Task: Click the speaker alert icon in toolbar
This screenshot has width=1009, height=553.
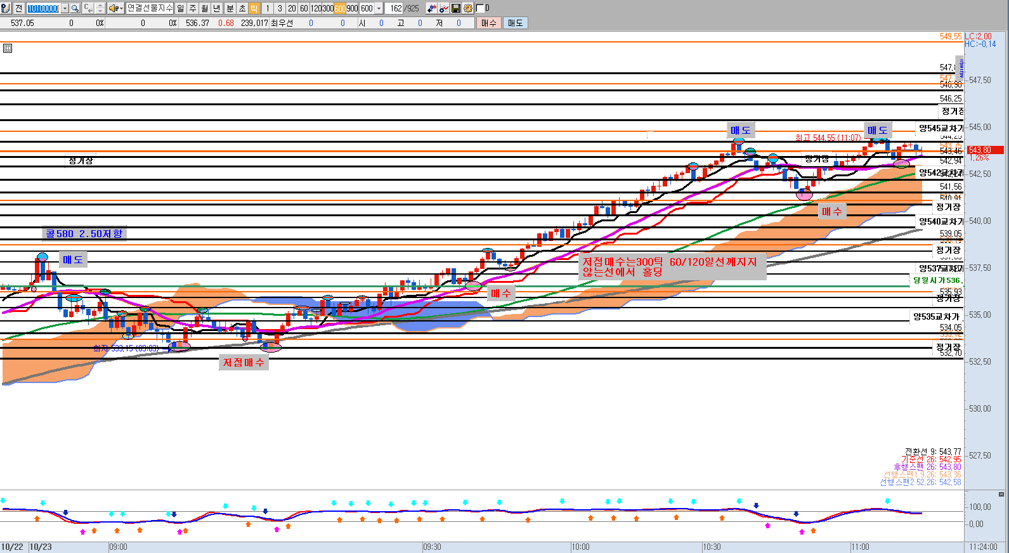Action: coord(115,8)
